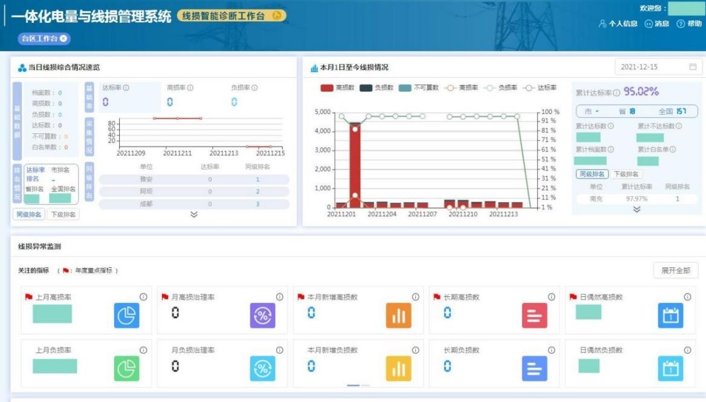Close the 台区工作台 tab
Image resolution: width=706 pixels, height=402 pixels.
(64, 38)
